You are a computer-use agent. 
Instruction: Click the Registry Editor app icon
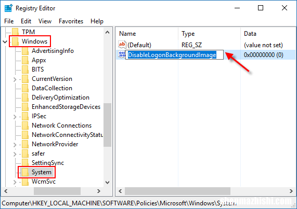8,8
